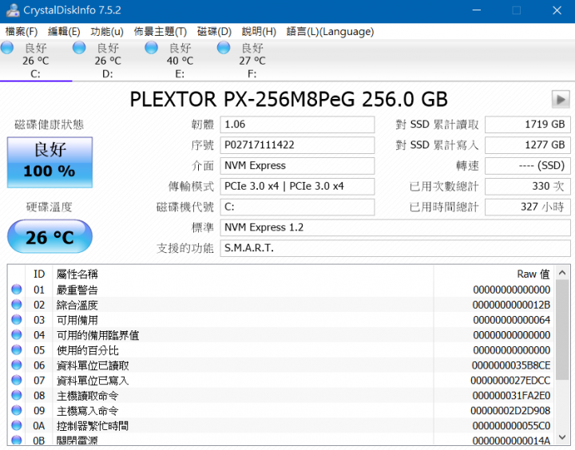The height and width of the screenshot is (450, 575).
Task: Click status orb for attribute 09 主機寫入命令
Action: (17, 410)
